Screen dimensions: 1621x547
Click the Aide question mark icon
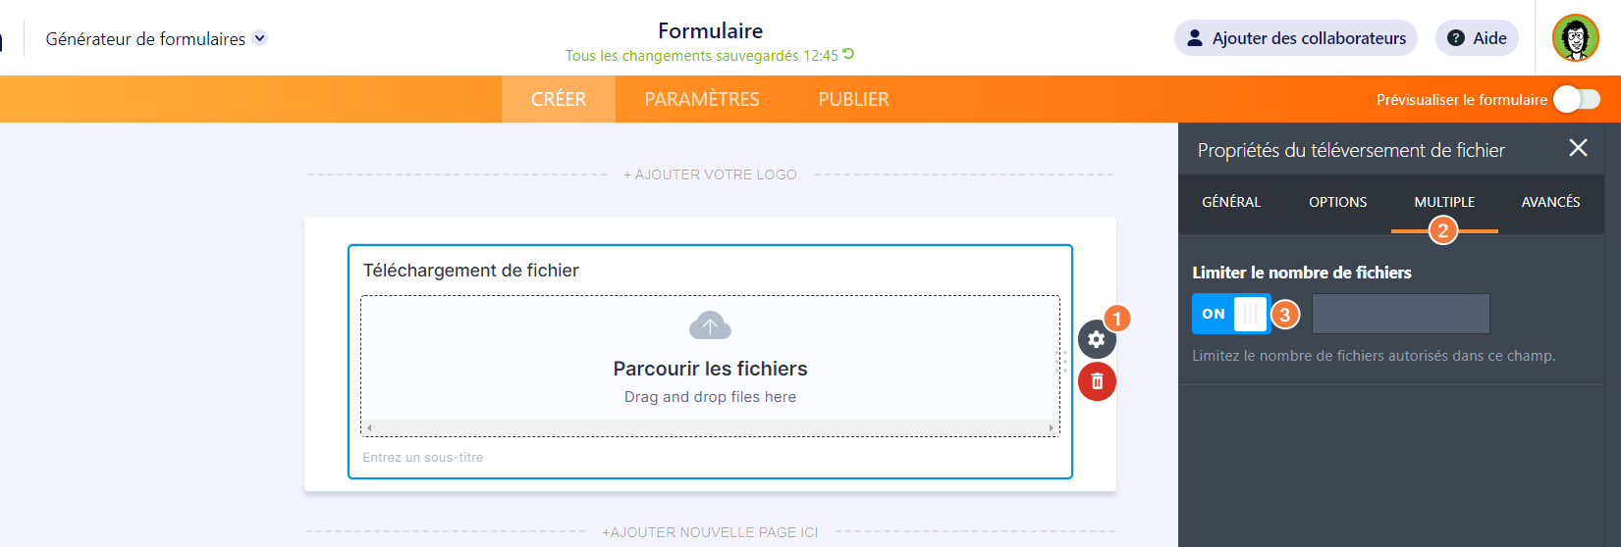point(1456,38)
